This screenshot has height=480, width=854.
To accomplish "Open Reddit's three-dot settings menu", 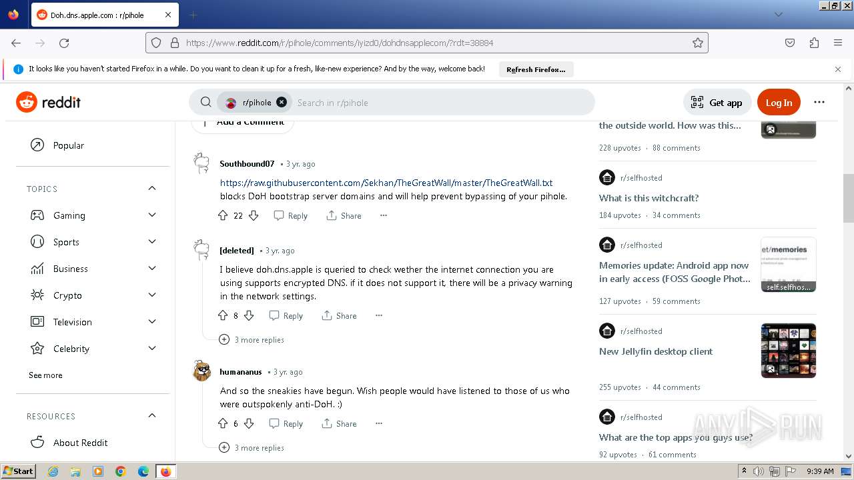I will [819, 102].
